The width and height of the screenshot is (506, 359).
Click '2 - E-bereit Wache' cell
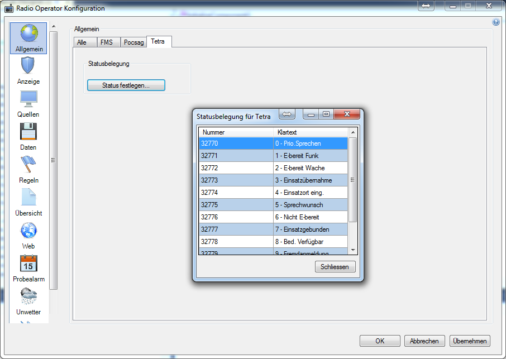click(x=311, y=167)
